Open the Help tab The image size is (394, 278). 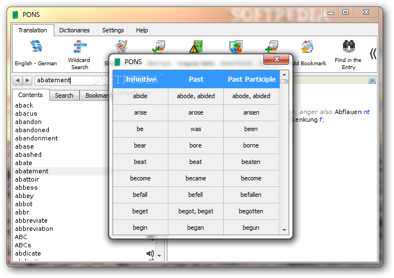[x=142, y=30]
